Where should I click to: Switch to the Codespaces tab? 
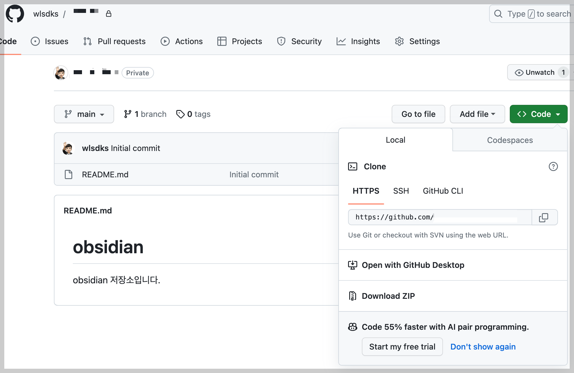pyautogui.click(x=509, y=140)
